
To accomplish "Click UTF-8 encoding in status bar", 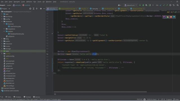I will [x=163, y=99].
